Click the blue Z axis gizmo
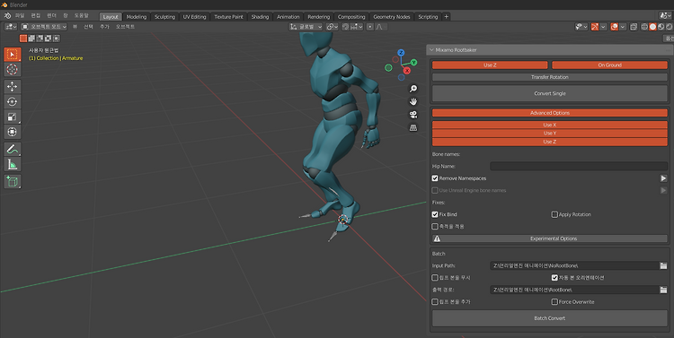674x338 pixels. click(x=401, y=53)
